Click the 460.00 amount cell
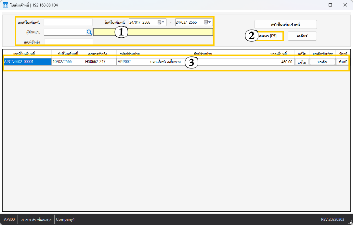 pyautogui.click(x=278, y=62)
